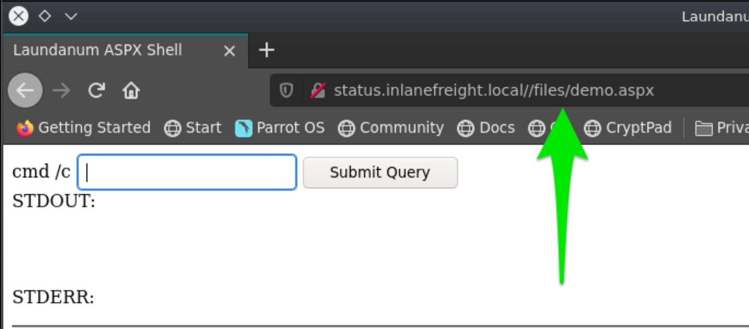Click the insecure connection padlock icon
Screen dimensions: 749x329
[x=318, y=91]
